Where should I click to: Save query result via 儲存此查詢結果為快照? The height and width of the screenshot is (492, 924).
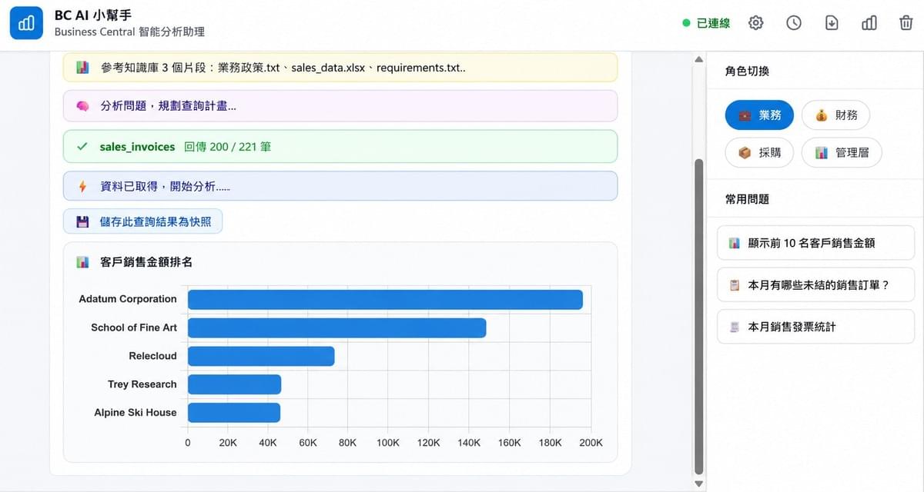(142, 222)
